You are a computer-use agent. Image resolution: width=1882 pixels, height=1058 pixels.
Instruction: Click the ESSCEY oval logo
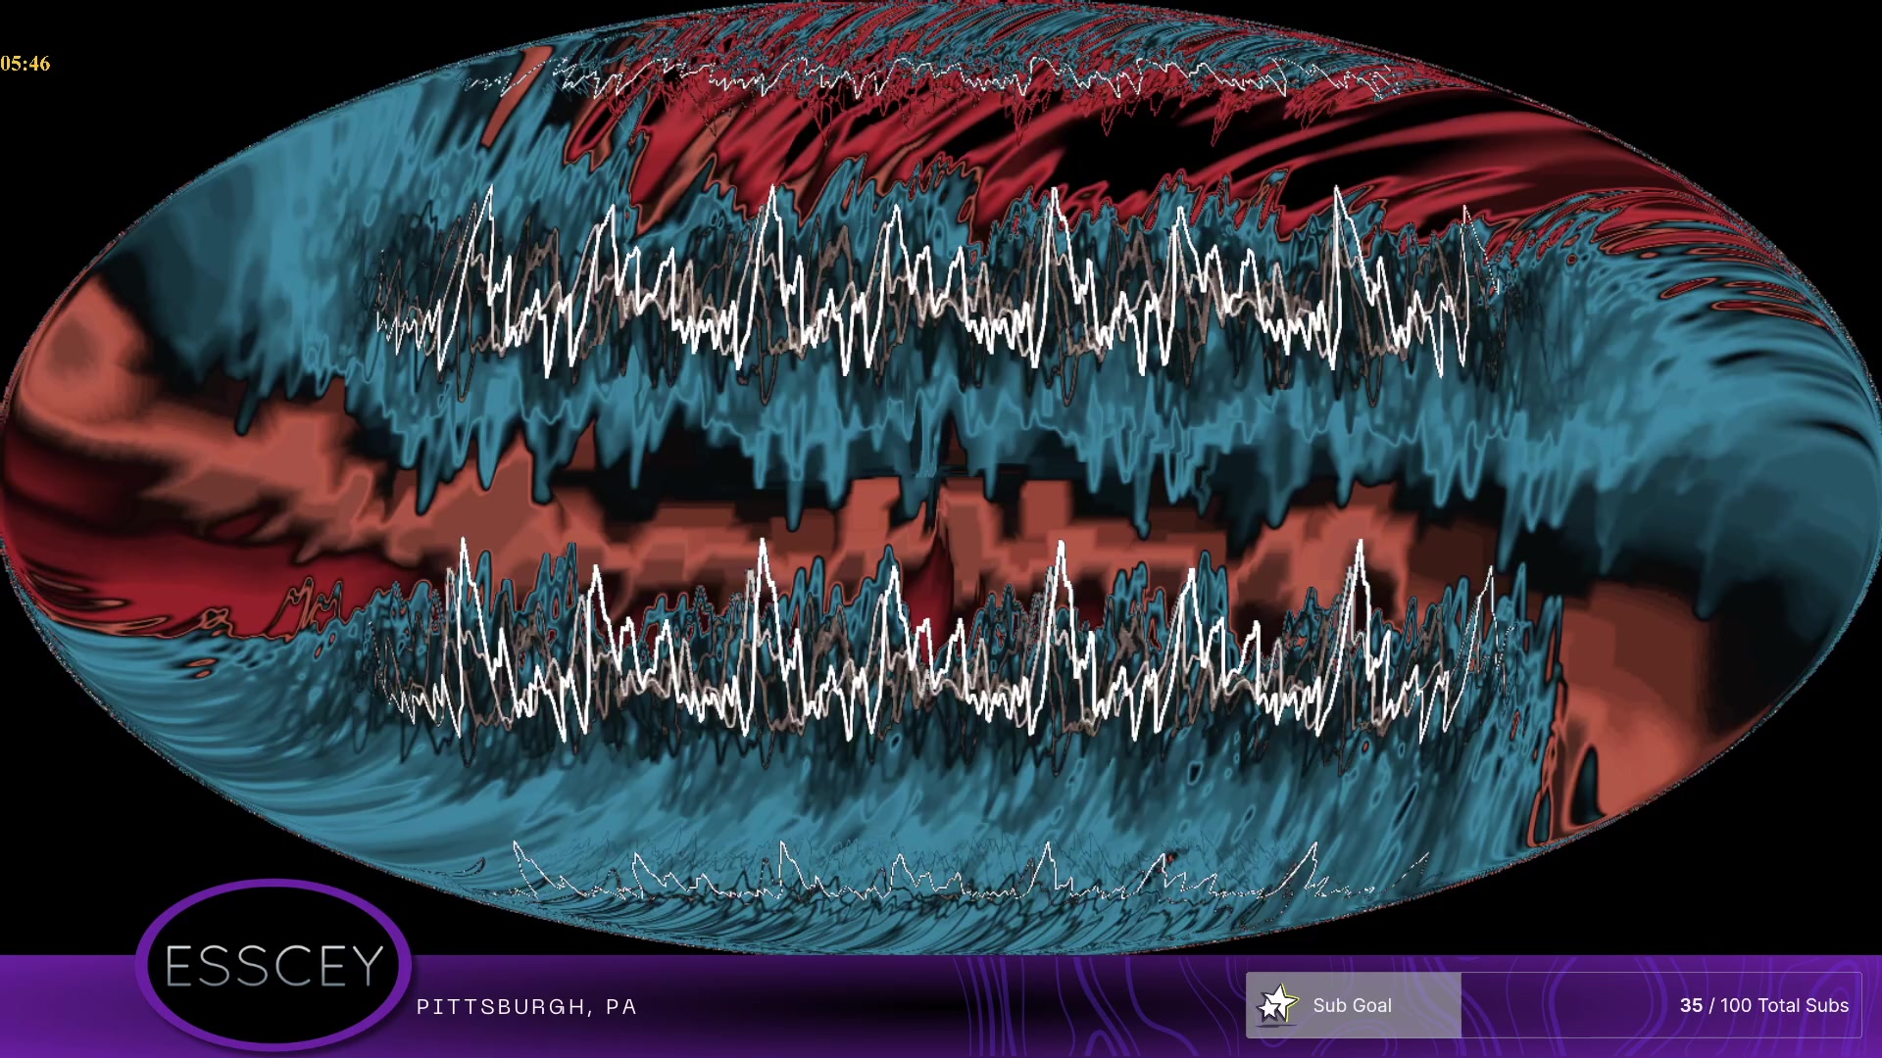coord(273,966)
